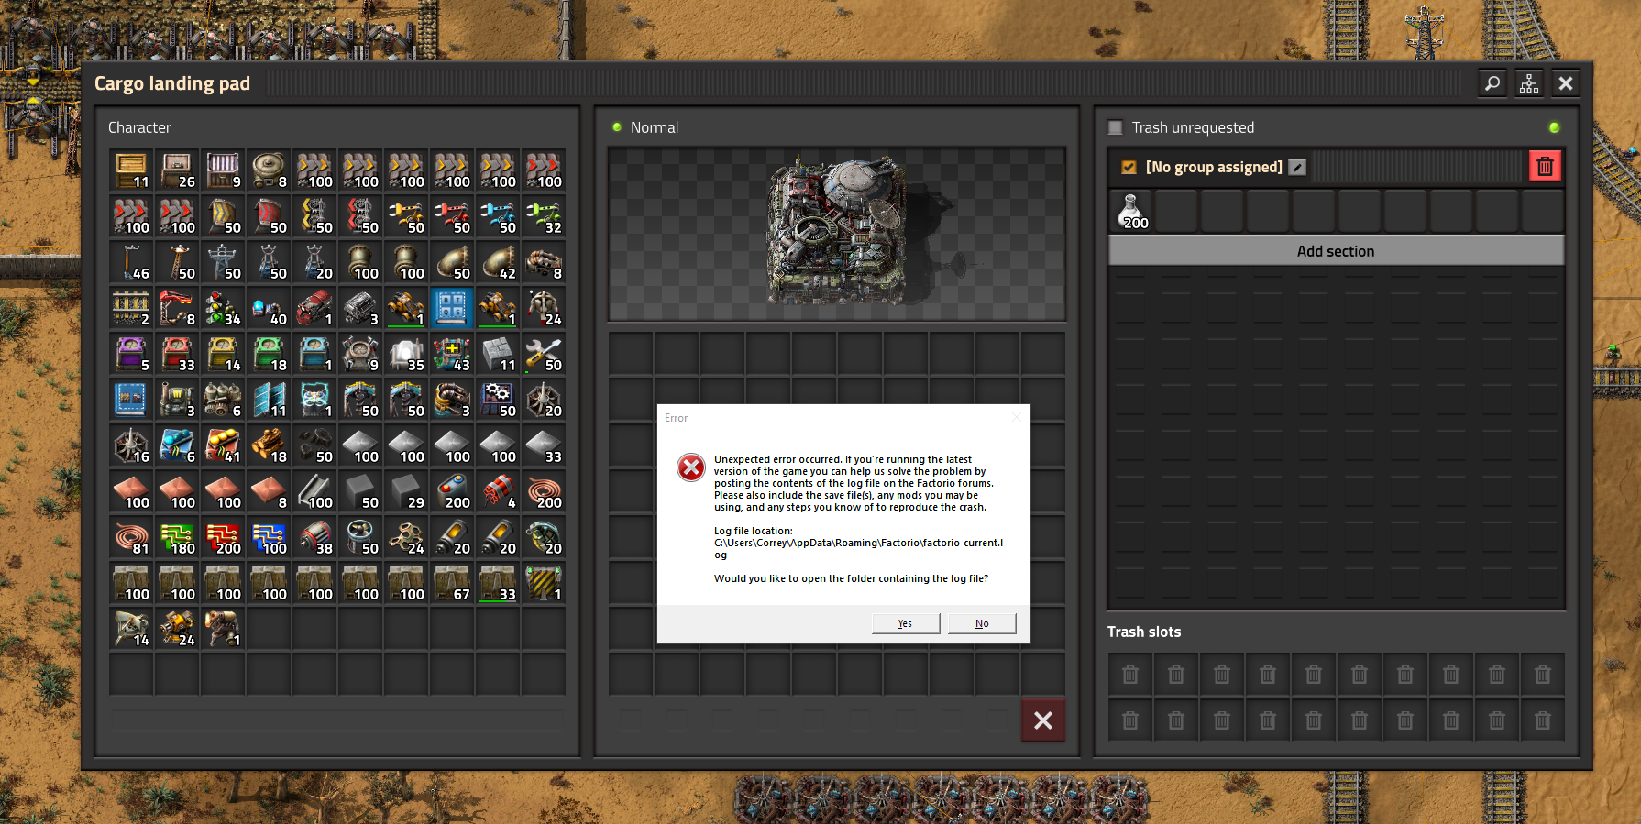Select the yellow inserter stack of 50
The width and height of the screenshot is (1641, 824).
(x=406, y=216)
